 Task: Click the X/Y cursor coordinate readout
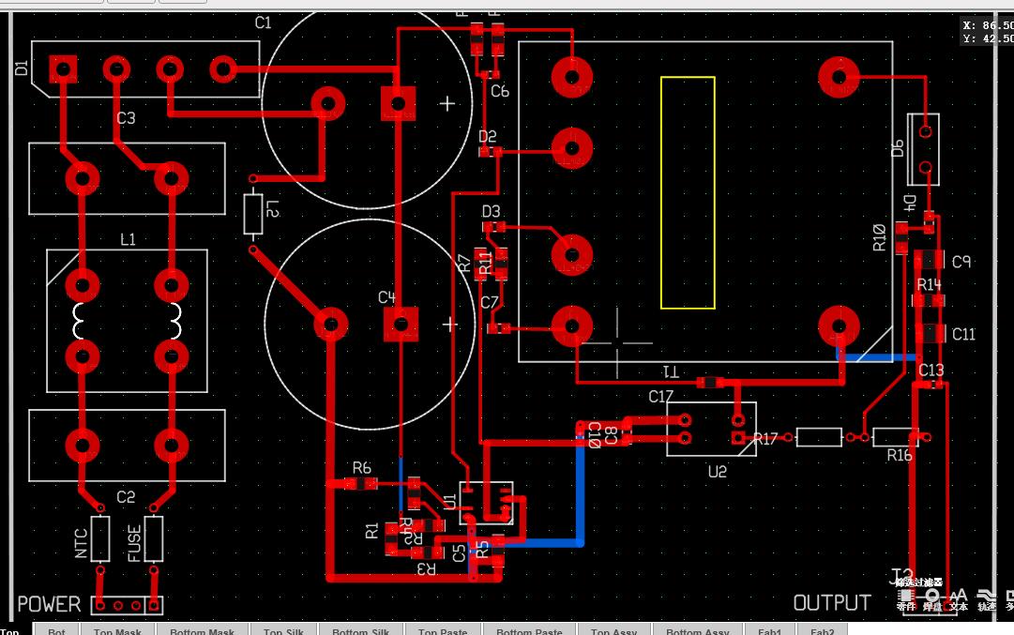[988, 32]
